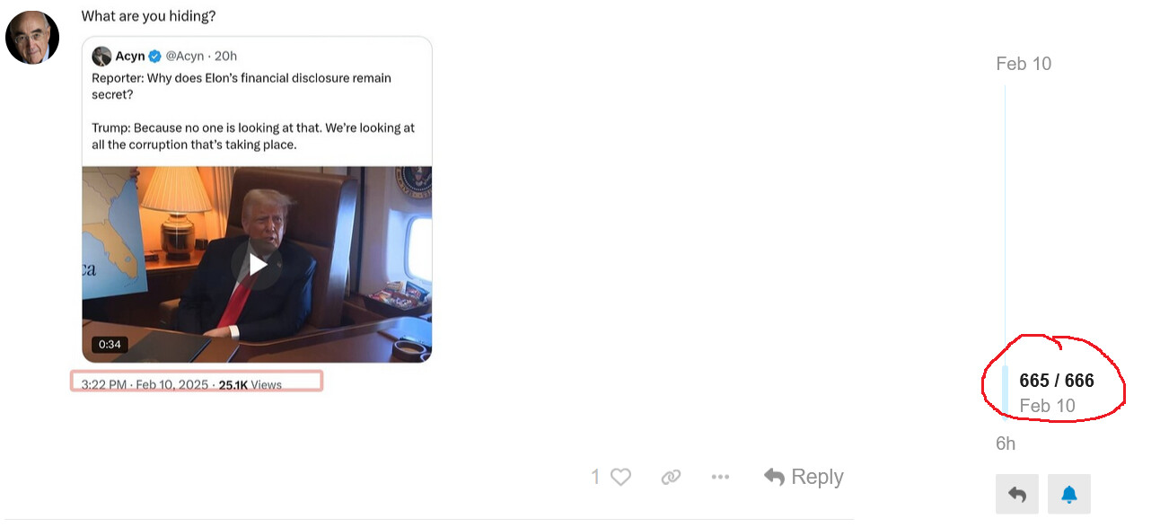1160x527 pixels.
Task: Click the 25.1K Views count
Action: pos(250,385)
